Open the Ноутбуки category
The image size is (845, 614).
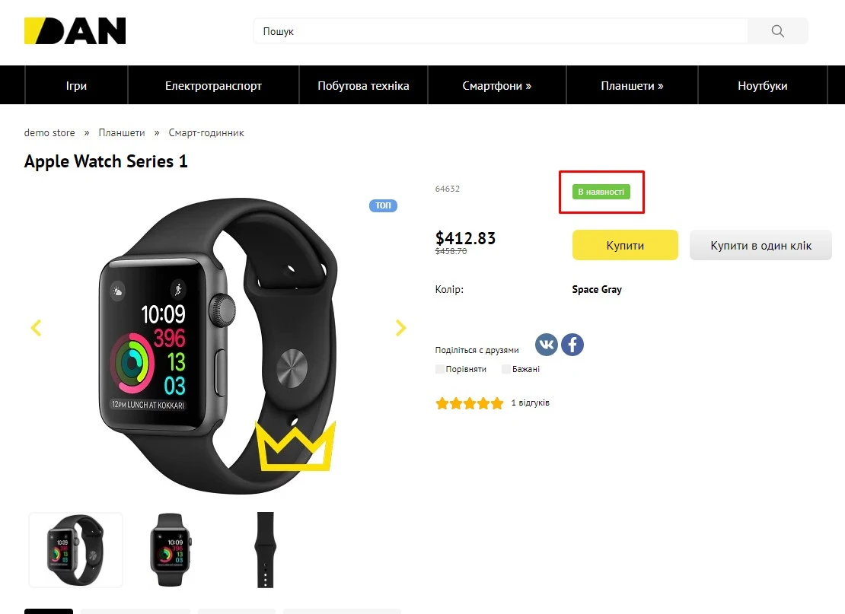pos(763,85)
